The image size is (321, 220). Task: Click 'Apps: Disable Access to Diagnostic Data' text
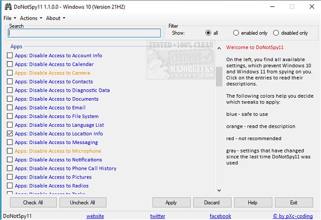[62, 90]
